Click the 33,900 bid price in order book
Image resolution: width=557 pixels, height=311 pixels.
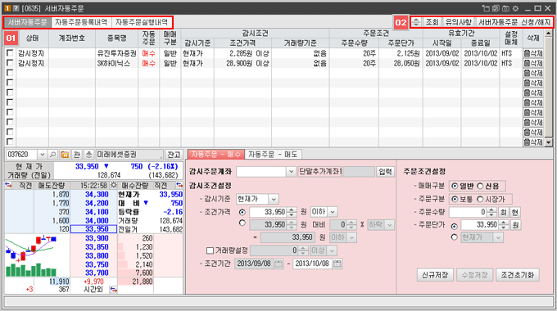tap(97, 238)
